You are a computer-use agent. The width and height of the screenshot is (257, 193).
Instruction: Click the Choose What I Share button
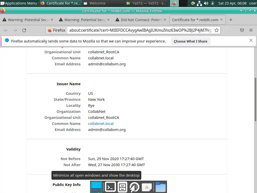coord(190,41)
